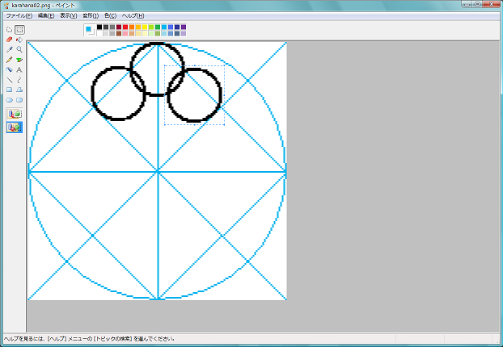Viewport: 503px width, 347px height.
Task: Choose the Fill With Color bucket tool
Action: click(x=19, y=40)
